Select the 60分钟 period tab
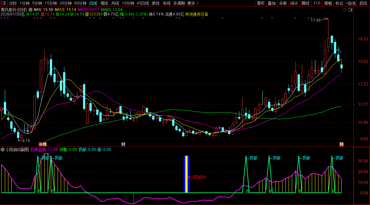The height and width of the screenshot is (205, 370). [80, 3]
